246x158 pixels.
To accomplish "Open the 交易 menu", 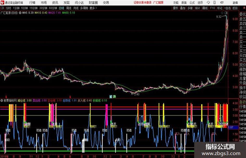I will click(106, 3).
